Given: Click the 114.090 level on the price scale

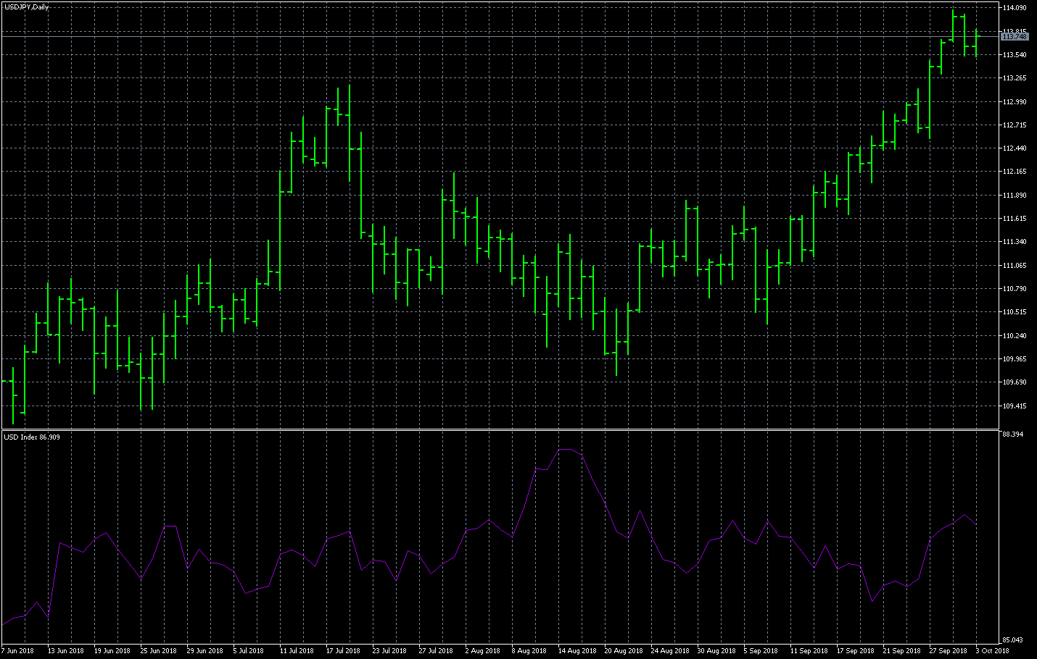Looking at the screenshot, I should tap(1014, 8).
